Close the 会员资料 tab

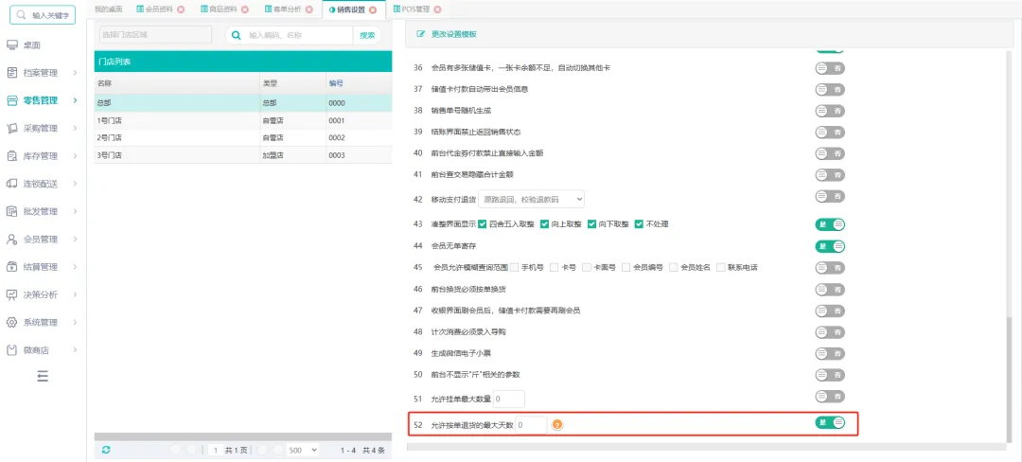[181, 9]
